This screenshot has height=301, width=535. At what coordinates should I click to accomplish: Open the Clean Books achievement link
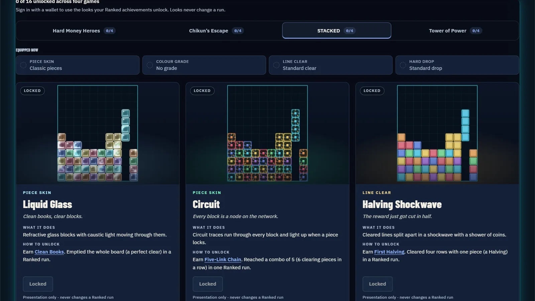point(49,252)
